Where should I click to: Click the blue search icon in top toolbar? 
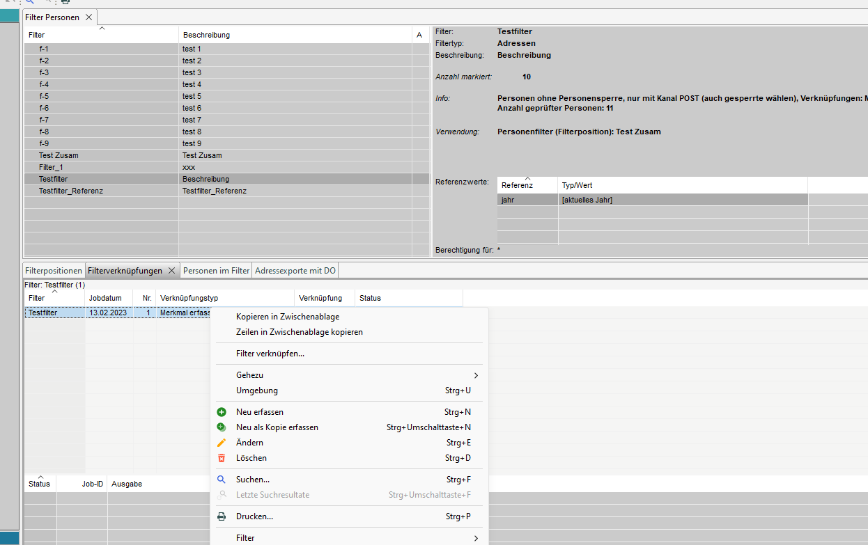point(29,2)
